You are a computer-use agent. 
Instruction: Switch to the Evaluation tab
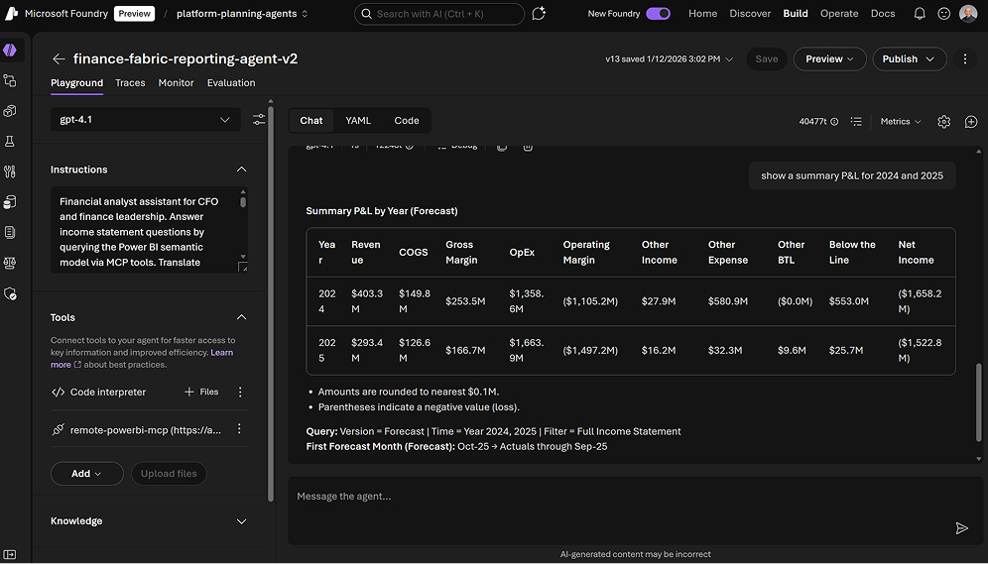[x=231, y=83]
